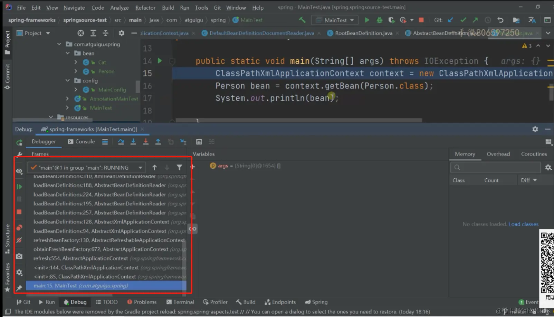This screenshot has width=554, height=317.
Task: Show hidden editor tabs dropdown
Action: pyautogui.click(x=548, y=33)
